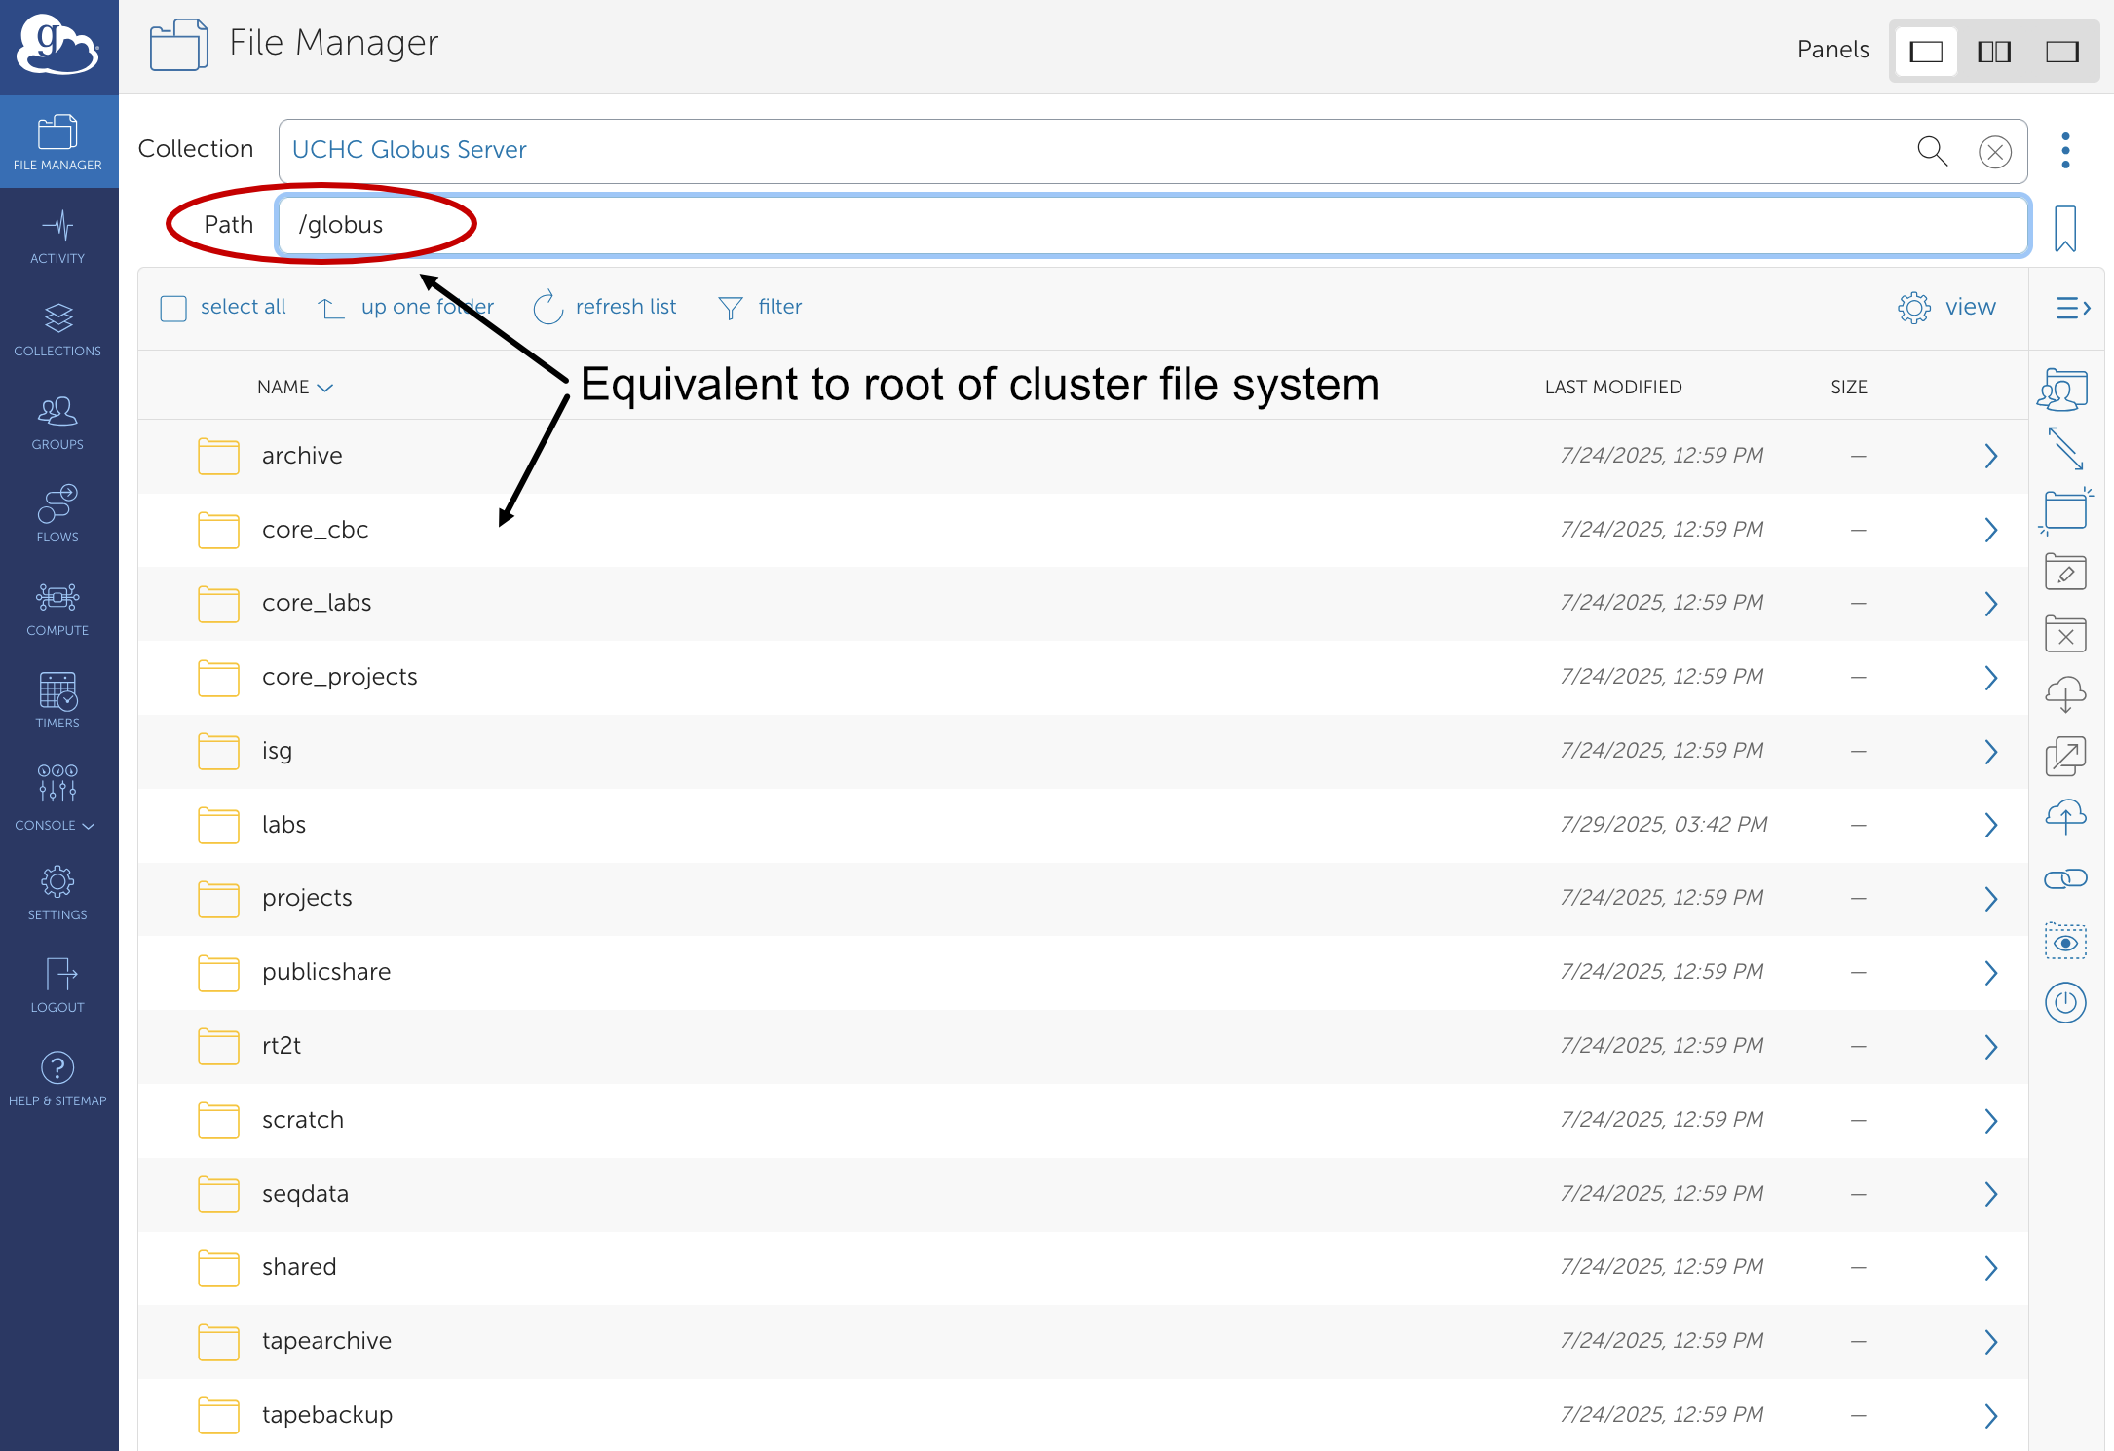Click the Collection field UCHC Globus Server
The image size is (2114, 1451).
point(1152,150)
